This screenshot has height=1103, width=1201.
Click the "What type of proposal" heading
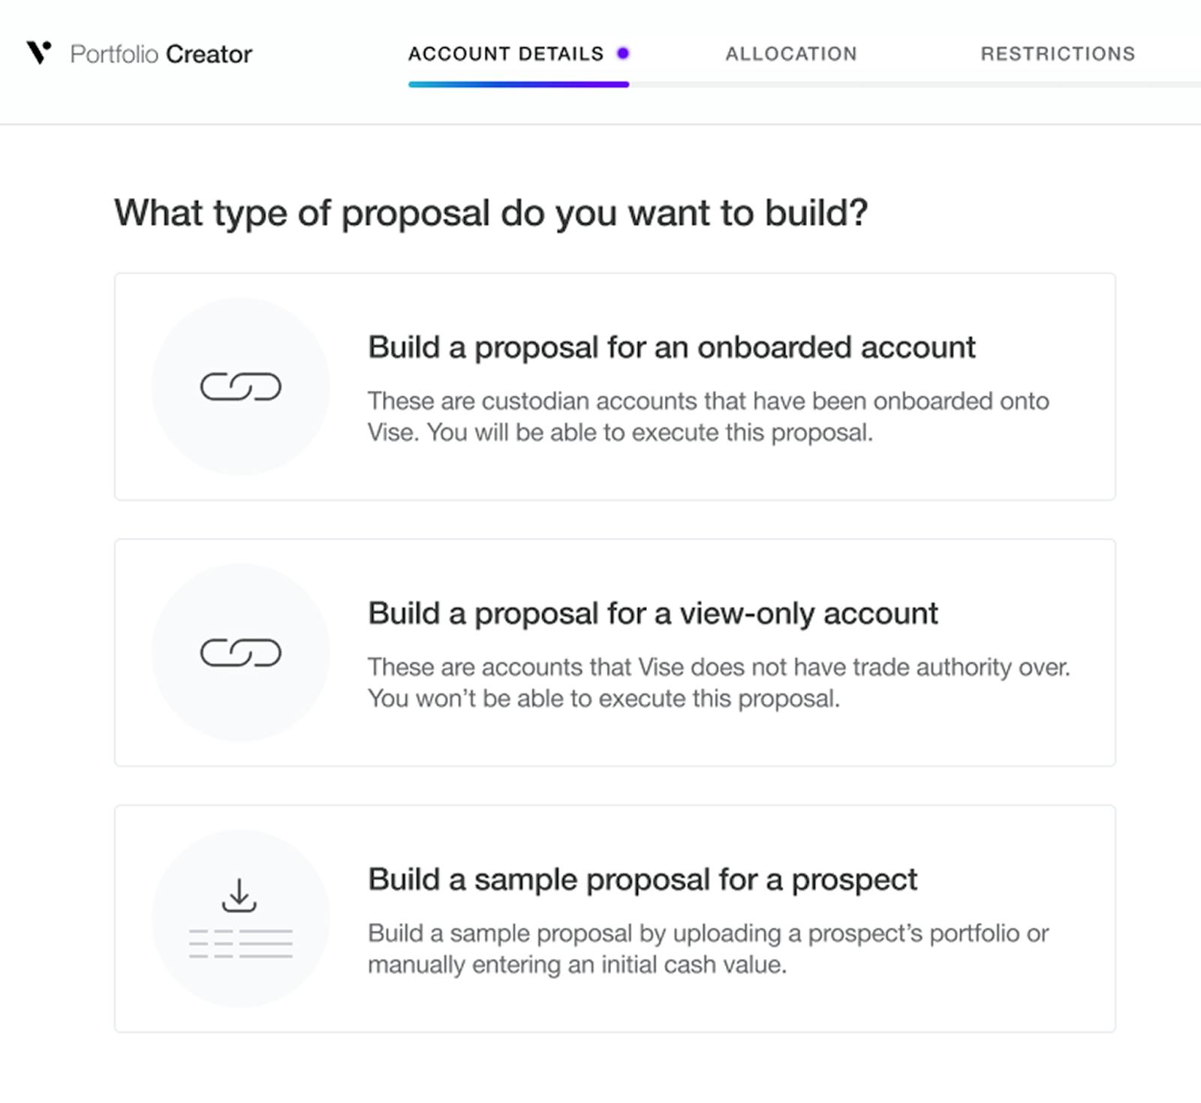tap(491, 213)
